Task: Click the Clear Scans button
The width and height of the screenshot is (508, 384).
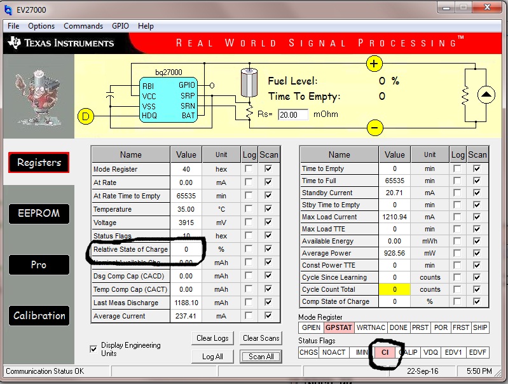Action: point(261,338)
